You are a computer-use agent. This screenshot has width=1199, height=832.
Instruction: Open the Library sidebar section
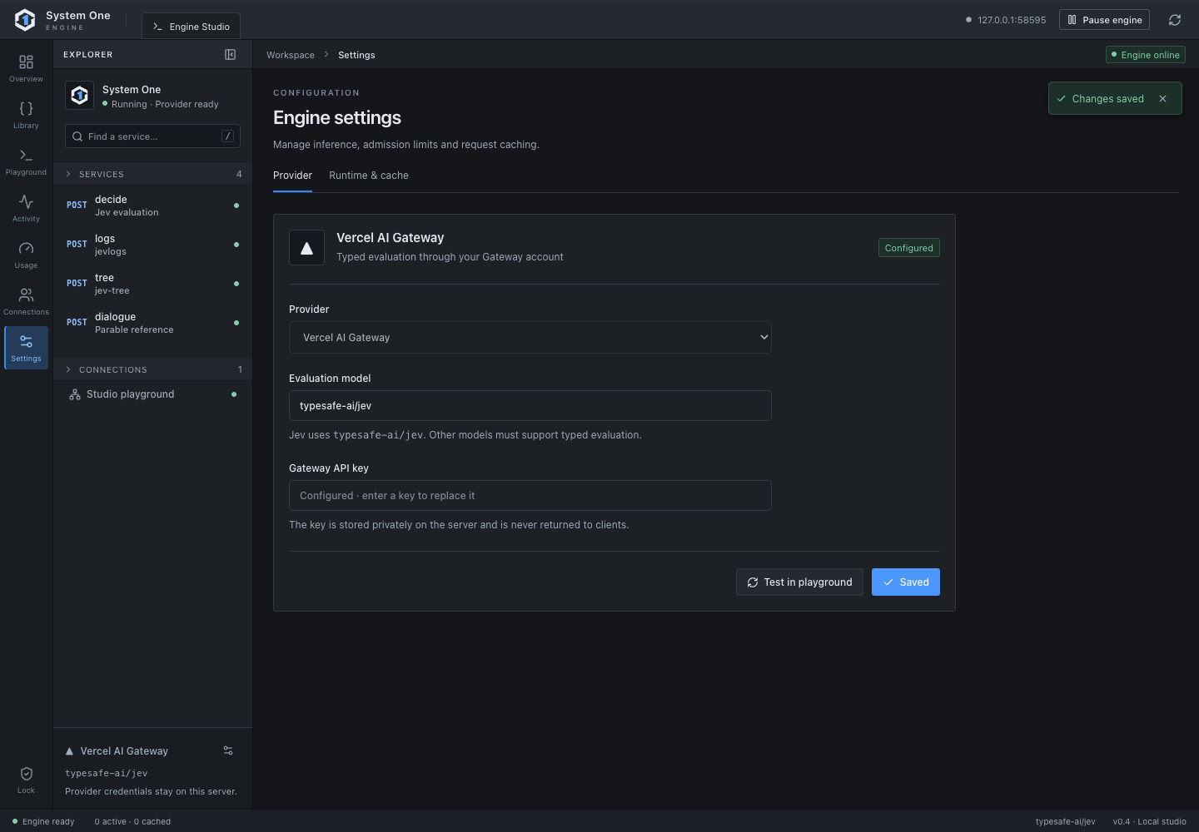pos(26,115)
